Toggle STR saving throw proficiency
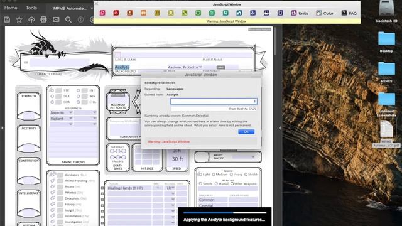Screen dimensions: 402x226 pyautogui.click(x=52, y=90)
